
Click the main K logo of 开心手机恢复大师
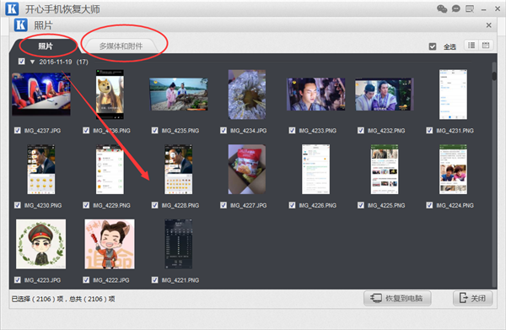pos(12,8)
